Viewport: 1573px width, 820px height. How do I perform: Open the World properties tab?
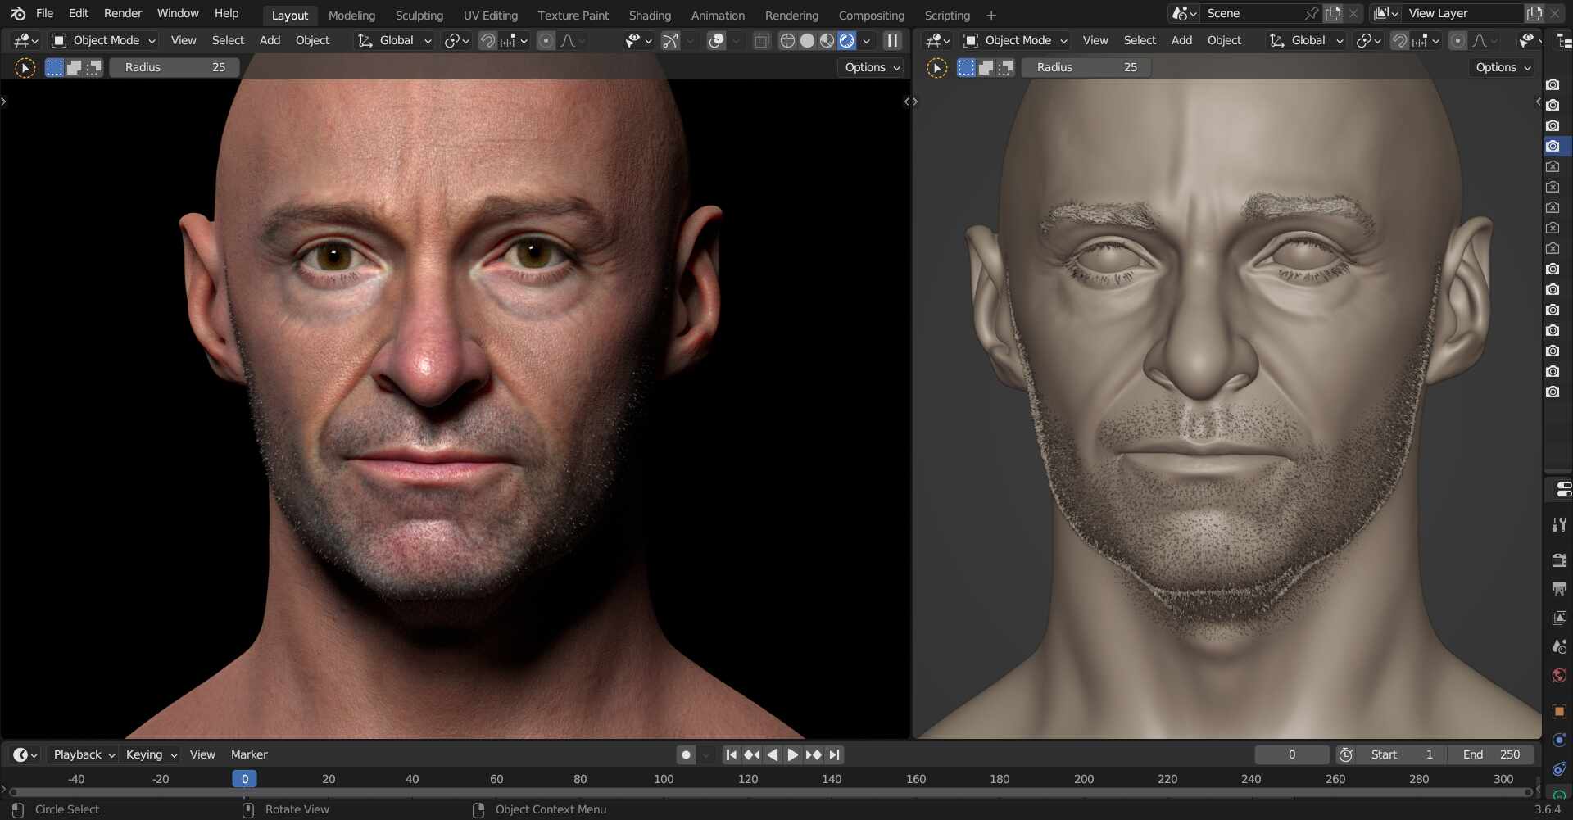pos(1559,675)
